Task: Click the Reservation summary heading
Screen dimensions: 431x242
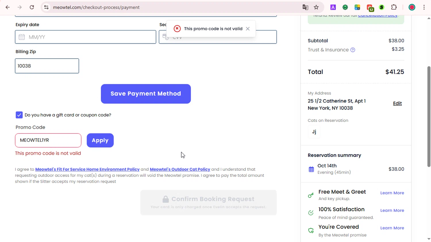Action: (334, 155)
